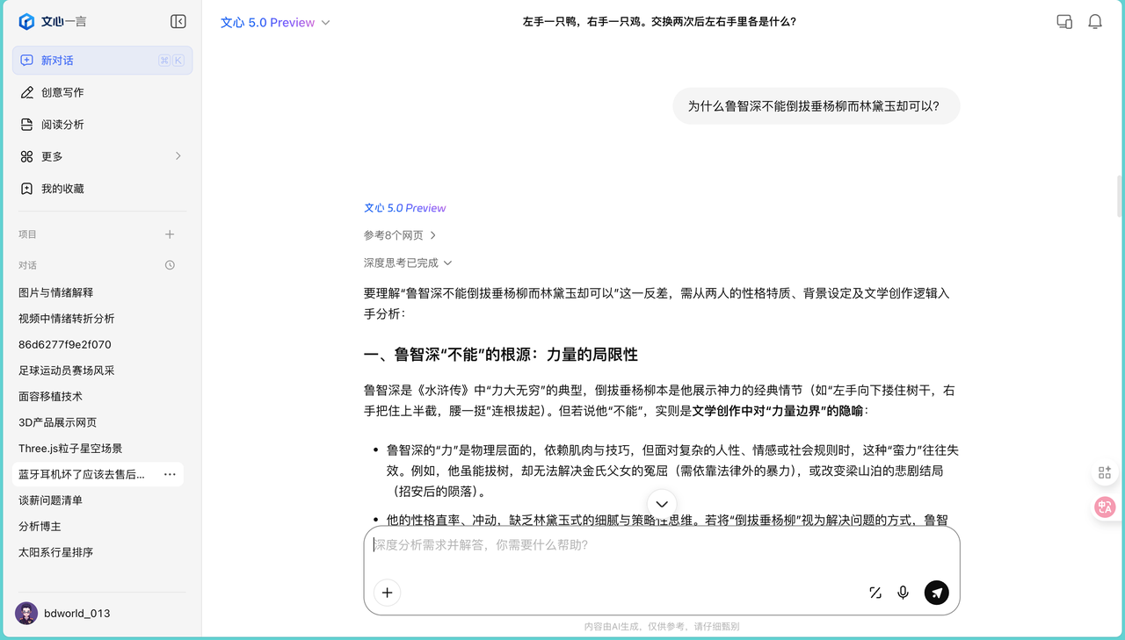Open the 文心 5.0 Preview model dropdown
This screenshot has height=640, width=1125.
tap(275, 22)
